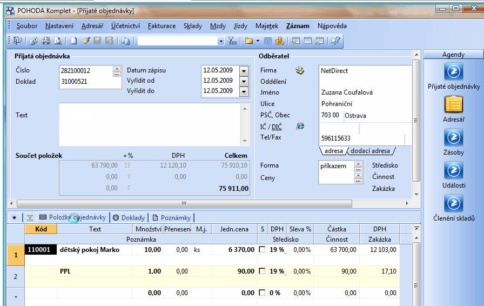
Task: Click the grayed save diskette icon
Action: (97, 41)
